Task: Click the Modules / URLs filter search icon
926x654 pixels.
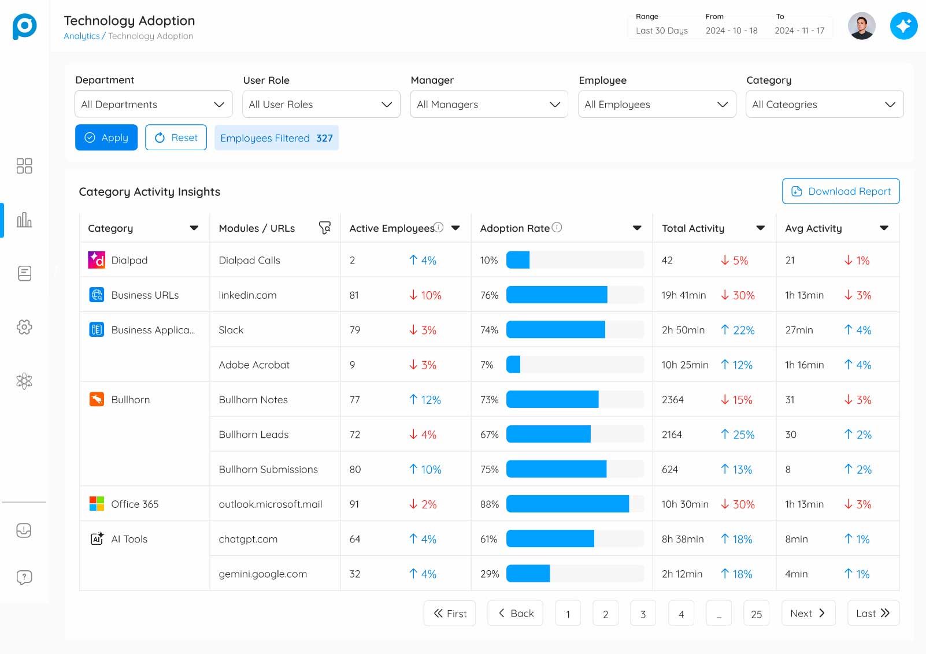Action: [325, 228]
